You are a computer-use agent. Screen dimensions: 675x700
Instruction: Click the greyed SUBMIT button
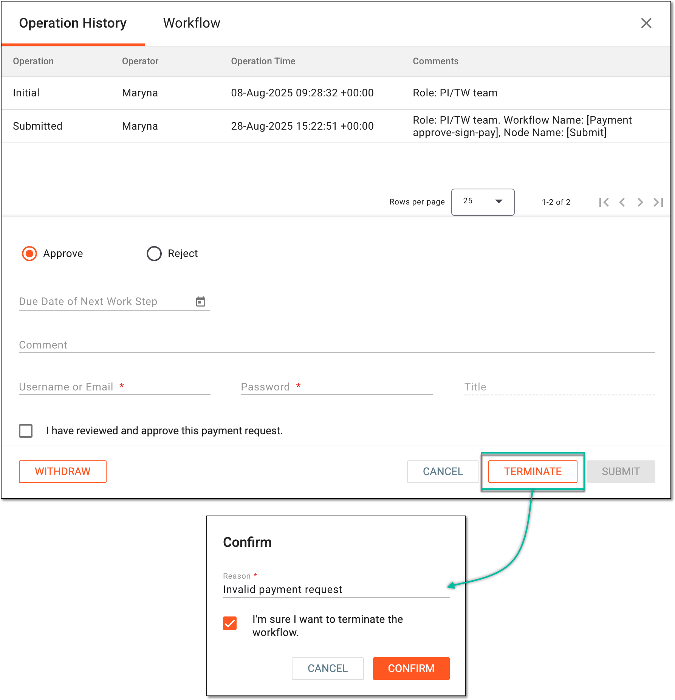coord(621,471)
